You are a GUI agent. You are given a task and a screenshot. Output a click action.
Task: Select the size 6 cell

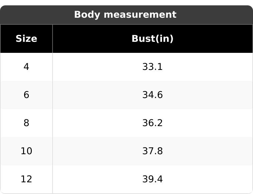[x=26, y=95]
